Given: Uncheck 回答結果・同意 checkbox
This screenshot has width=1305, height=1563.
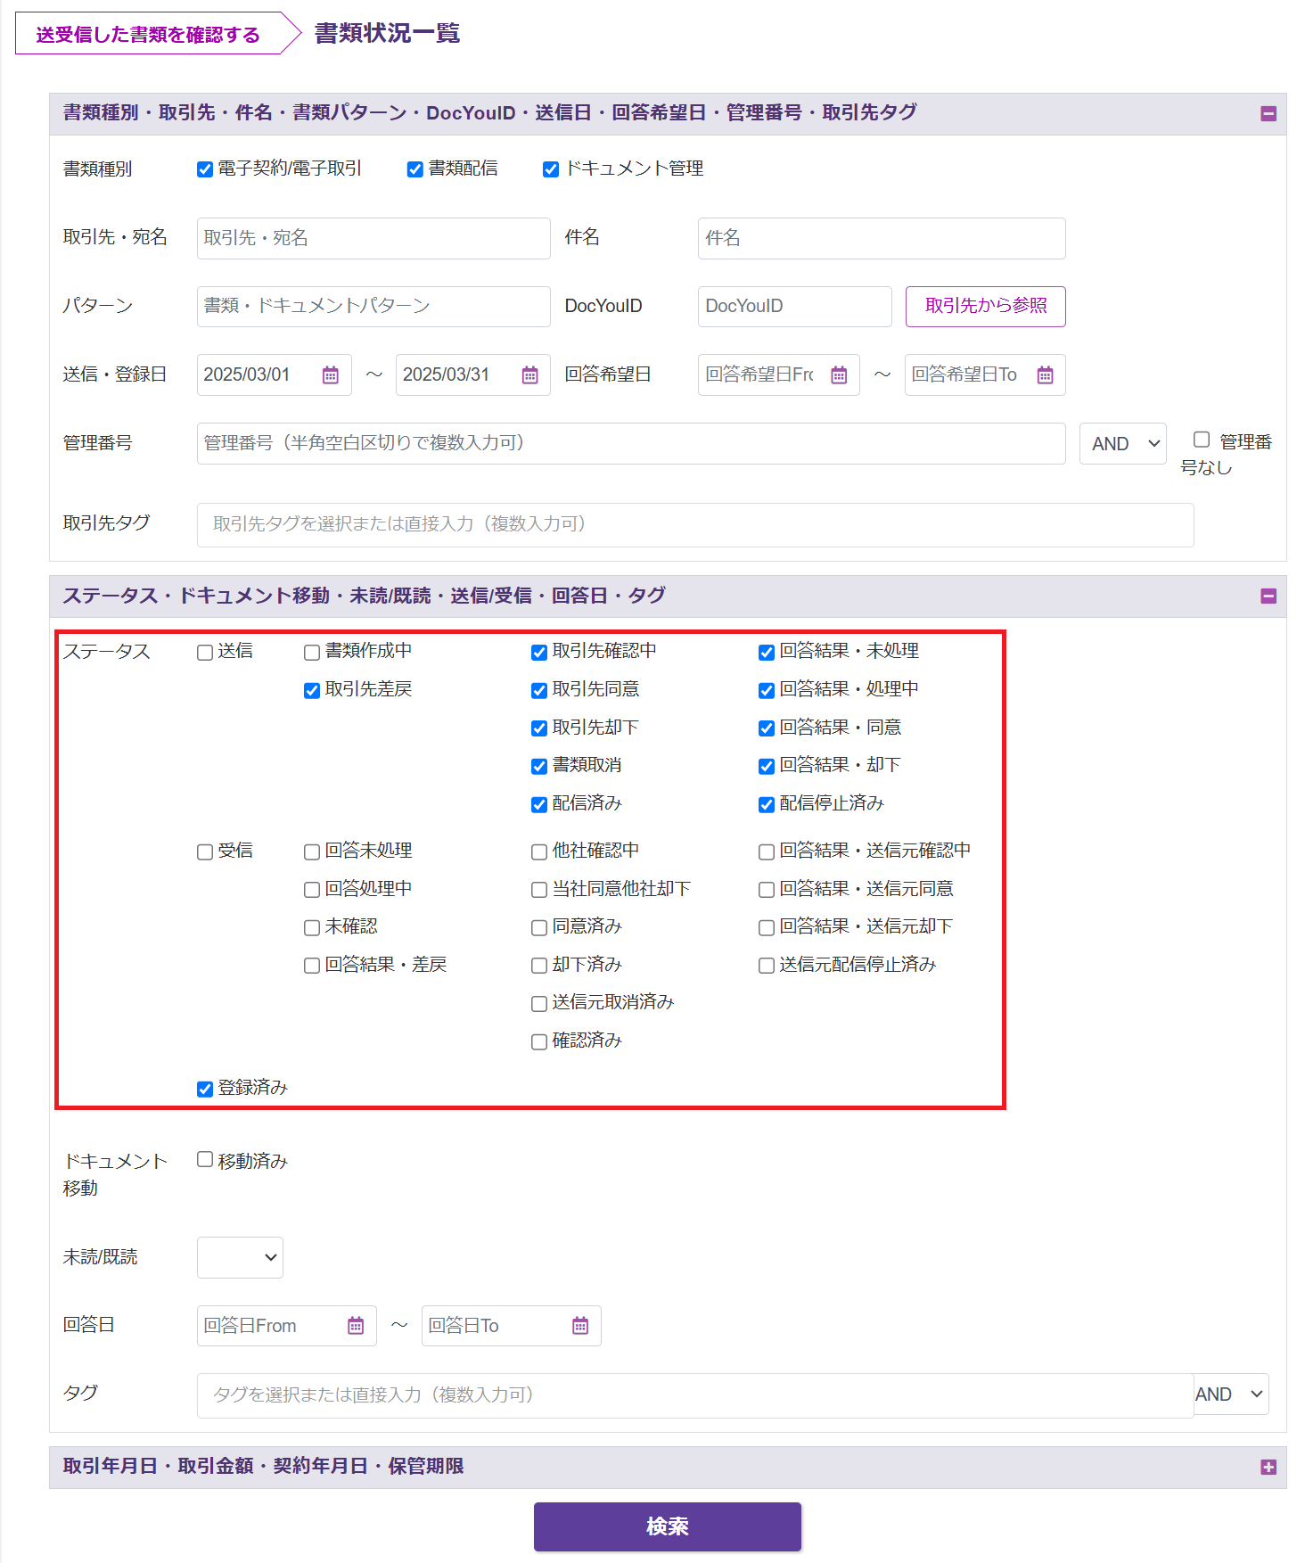Looking at the screenshot, I should (767, 728).
